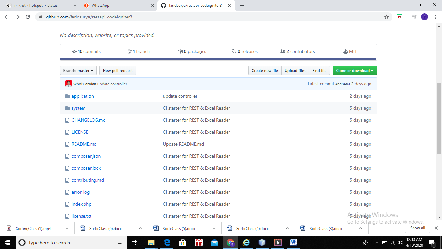Screen dimensions: 442x249
Task: Click the file icon beside composer.lock
Action: pos(67,168)
